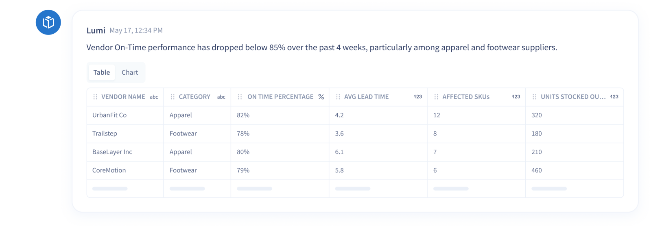Click drag handle on Units Stocked Out column
The height and width of the screenshot is (228, 651).
tap(535, 97)
